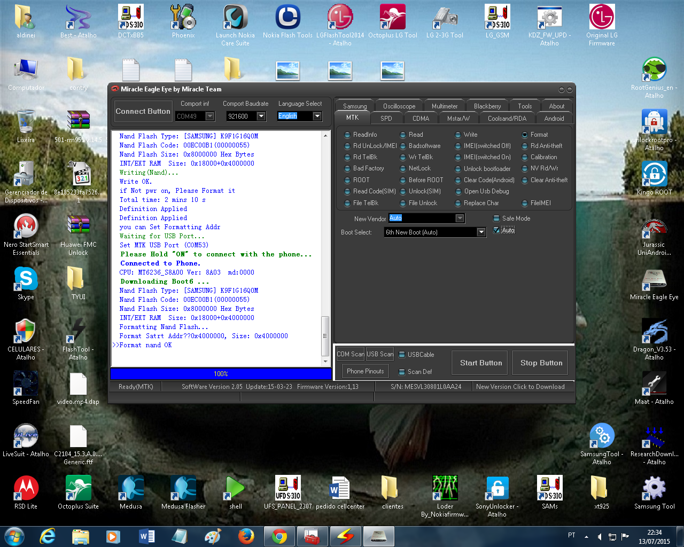The width and height of the screenshot is (684, 547).
Task: Switch to the Samsung tab
Action: point(355,106)
